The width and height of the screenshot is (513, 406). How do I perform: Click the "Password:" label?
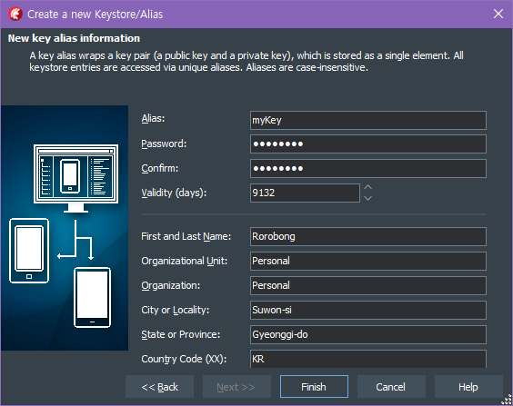[164, 144]
